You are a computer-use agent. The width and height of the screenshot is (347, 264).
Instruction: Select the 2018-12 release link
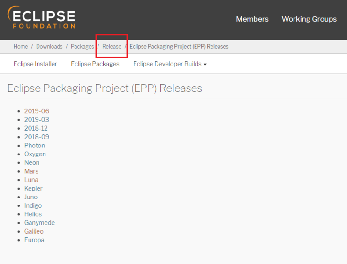(36, 128)
